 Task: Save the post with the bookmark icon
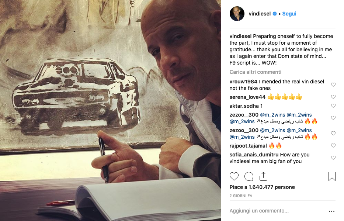pos(332,176)
